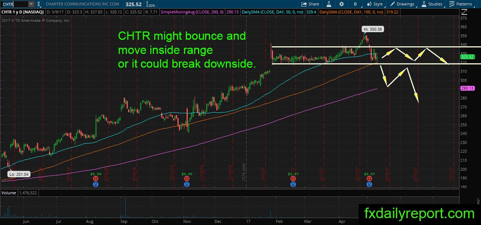Click the Dec label on time axis
The width and height of the screenshot is (481, 225).
pyautogui.click(x=218, y=221)
